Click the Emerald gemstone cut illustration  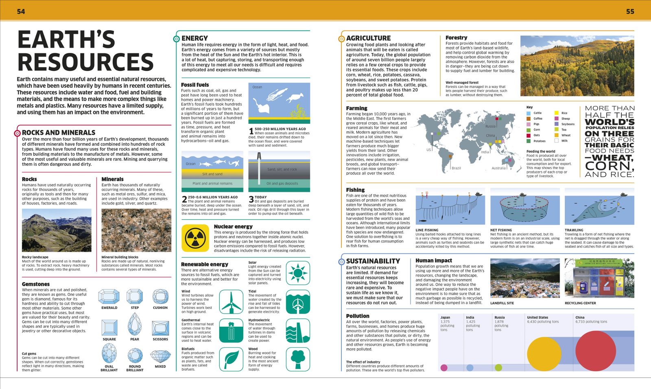click(x=109, y=297)
